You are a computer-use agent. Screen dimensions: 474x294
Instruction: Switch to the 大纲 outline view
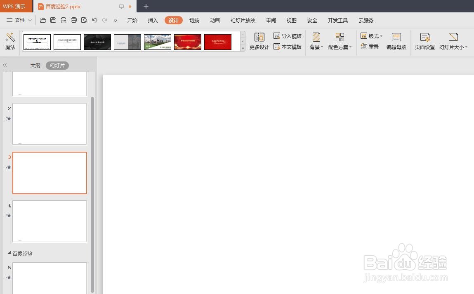click(x=35, y=65)
